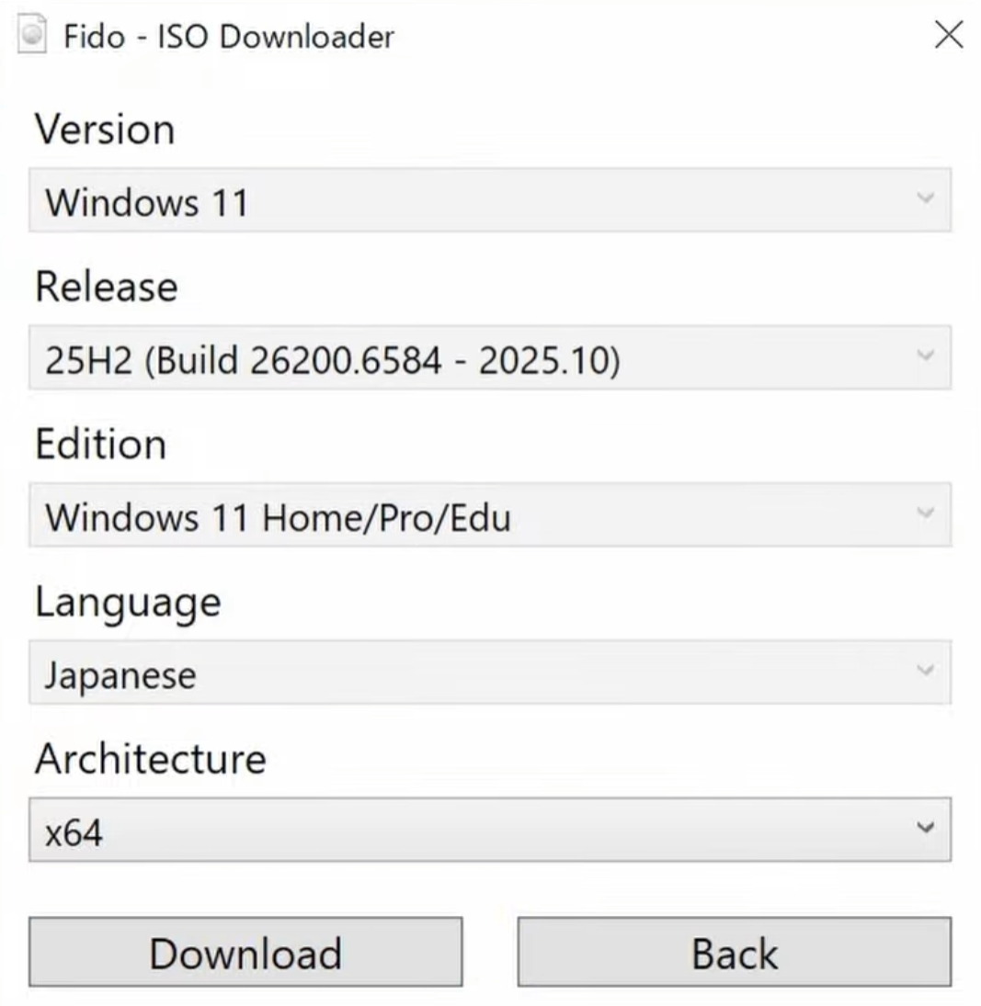Close the Fido ISO Downloader window
This screenshot has width=981, height=1006.
(x=948, y=36)
